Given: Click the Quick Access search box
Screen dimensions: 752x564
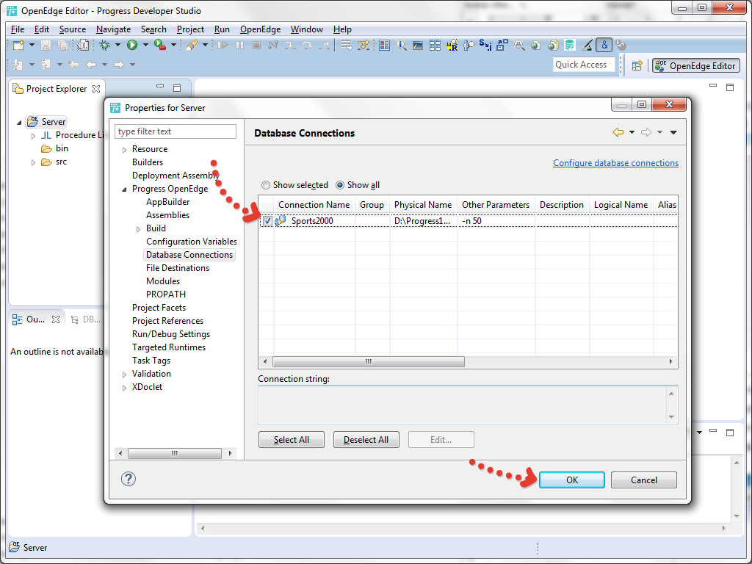Looking at the screenshot, I should [x=584, y=65].
